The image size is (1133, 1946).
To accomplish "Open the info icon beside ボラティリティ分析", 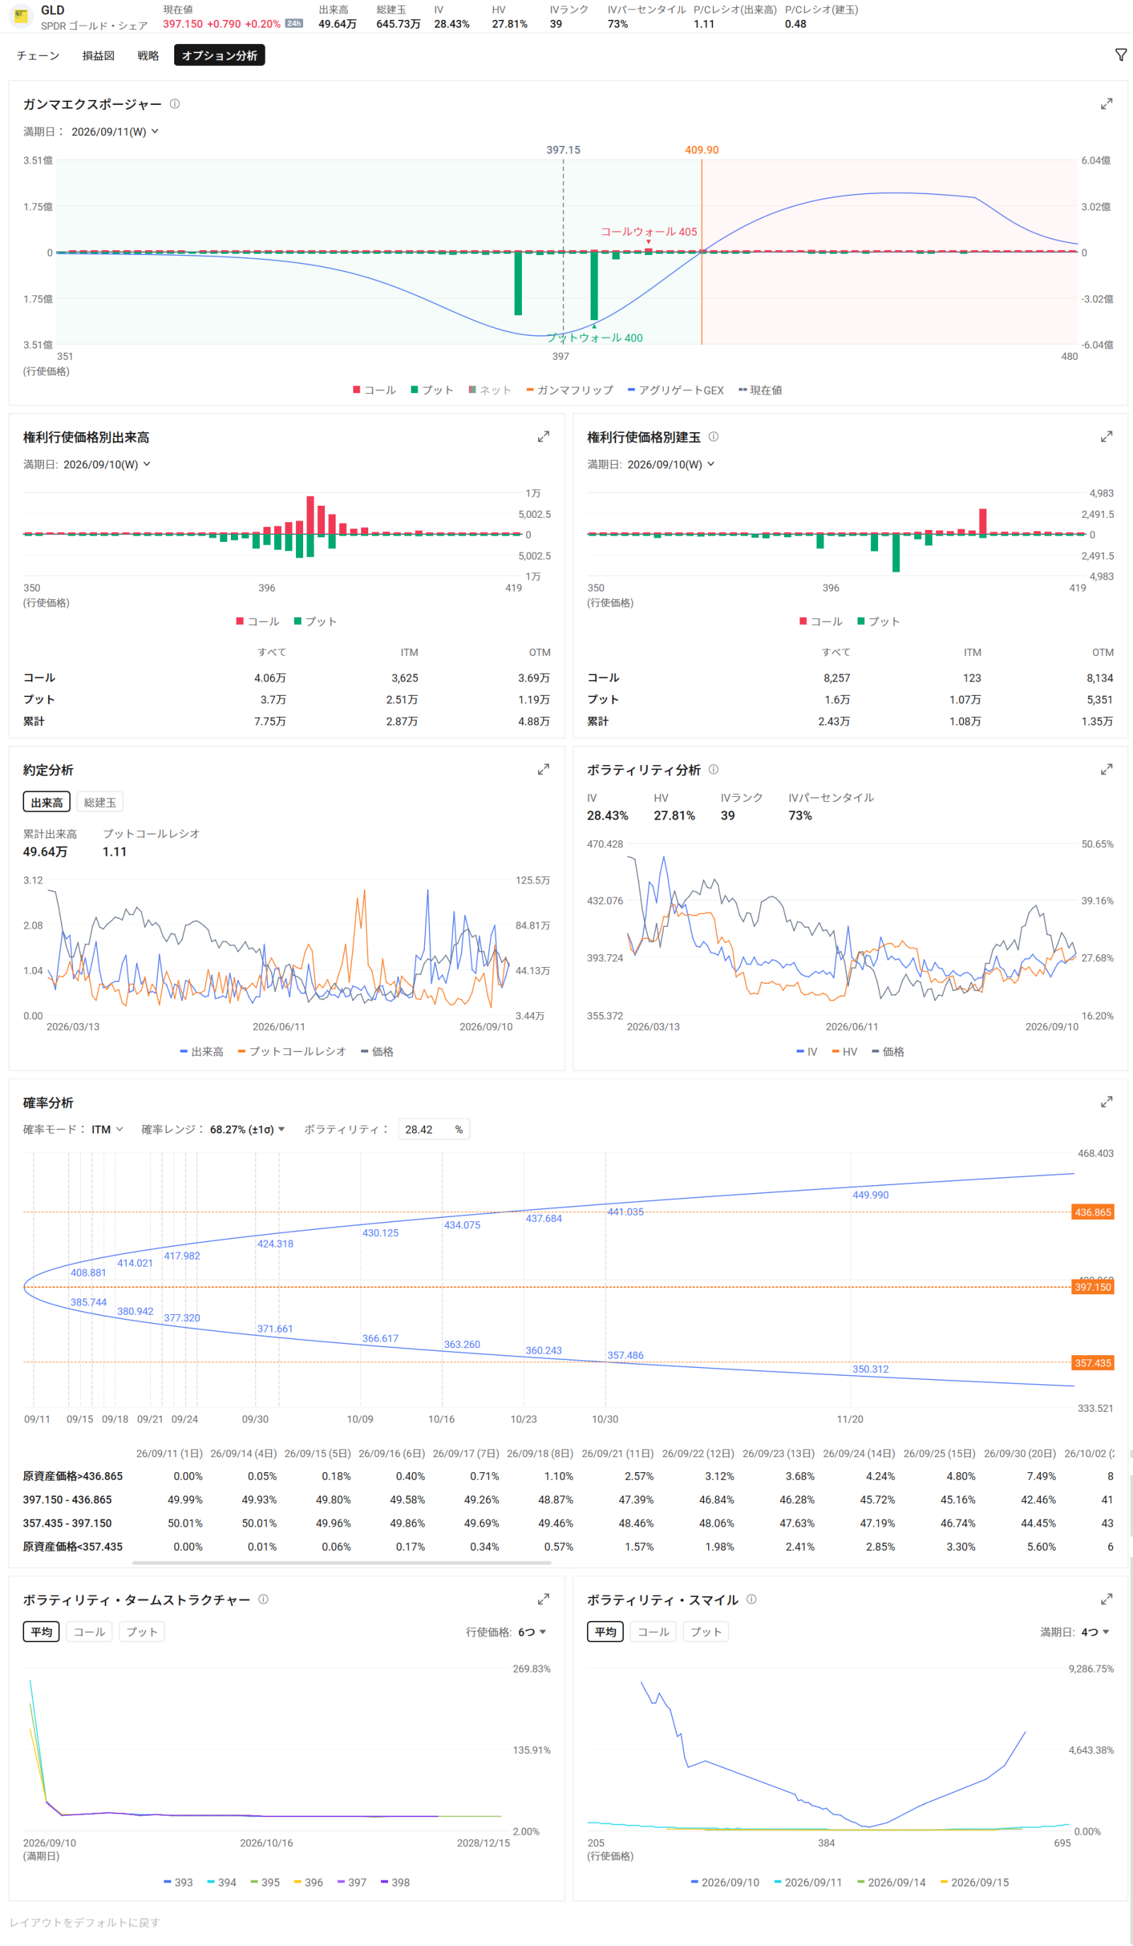I will click(x=713, y=769).
